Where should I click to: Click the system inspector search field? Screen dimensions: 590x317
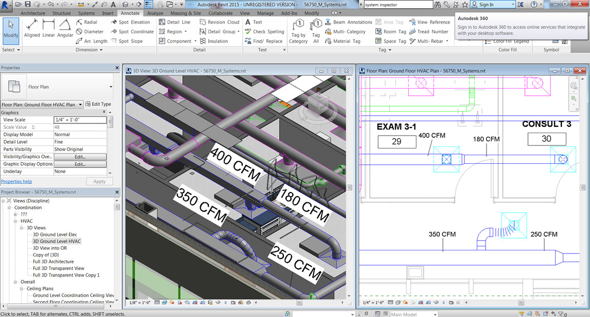(x=398, y=5)
